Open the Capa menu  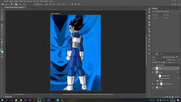(21, 1)
